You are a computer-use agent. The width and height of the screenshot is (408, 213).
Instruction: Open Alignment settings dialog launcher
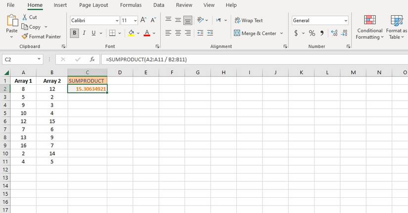point(285,46)
